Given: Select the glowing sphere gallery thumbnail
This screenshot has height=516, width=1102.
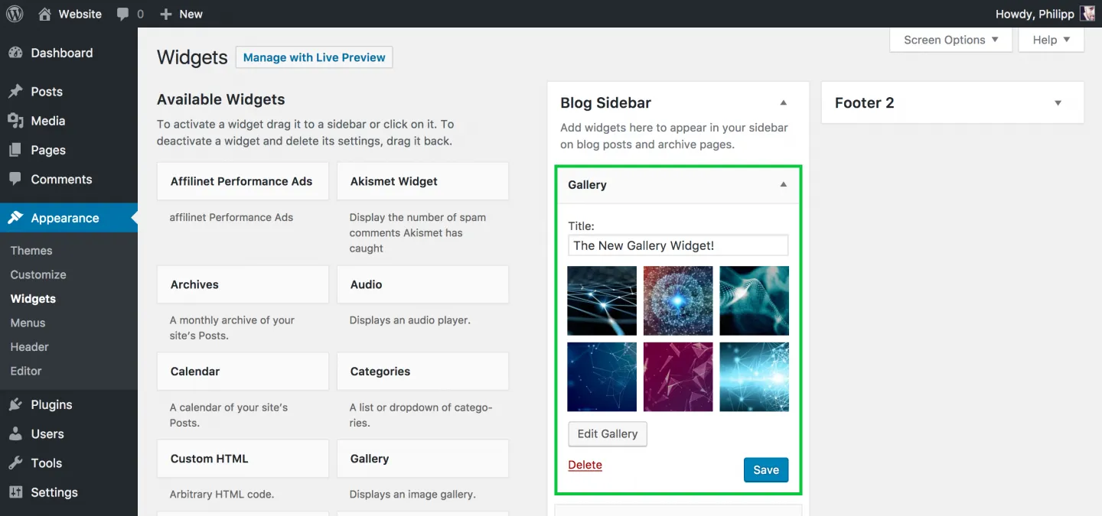Looking at the screenshot, I should point(678,300).
